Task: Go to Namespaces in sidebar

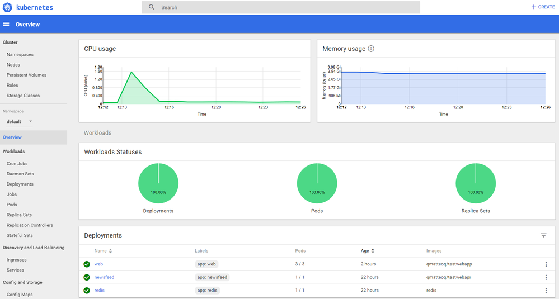Action: [x=20, y=54]
